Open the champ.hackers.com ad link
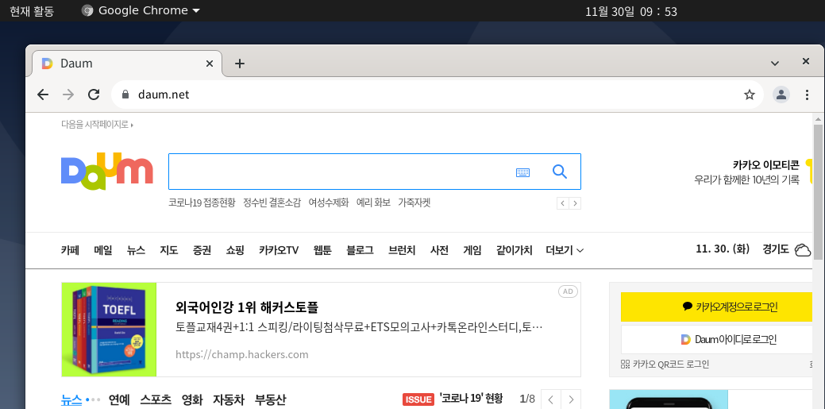Screen dimensions: 825x409 coord(242,354)
